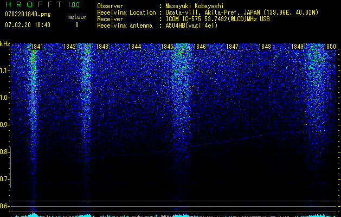
Task: Click the 1845 time marker
Action: pyautogui.click(x=167, y=47)
